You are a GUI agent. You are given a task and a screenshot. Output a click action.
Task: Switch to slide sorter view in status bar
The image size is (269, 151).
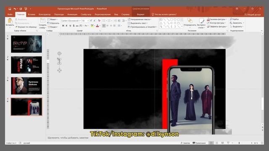pos(217,143)
